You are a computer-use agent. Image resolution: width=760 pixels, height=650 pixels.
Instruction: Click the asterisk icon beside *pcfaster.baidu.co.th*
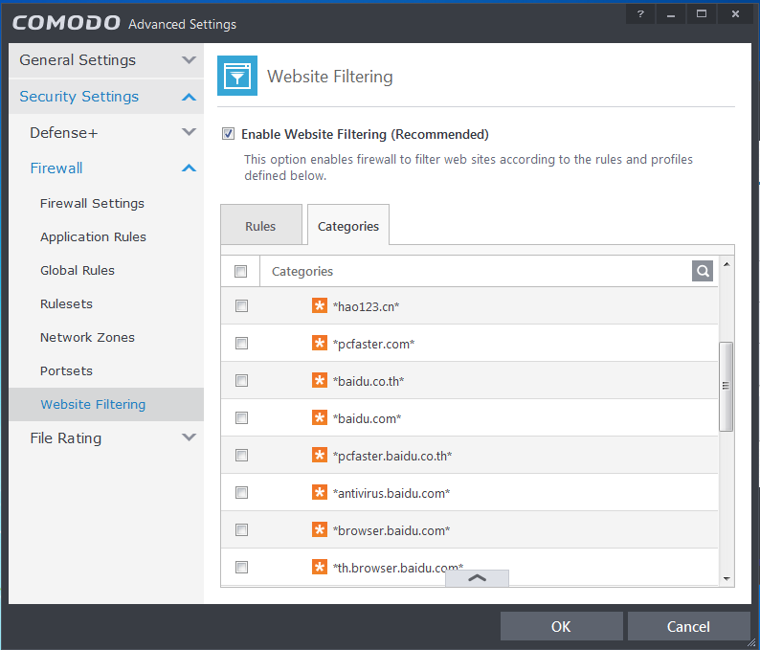[320, 455]
